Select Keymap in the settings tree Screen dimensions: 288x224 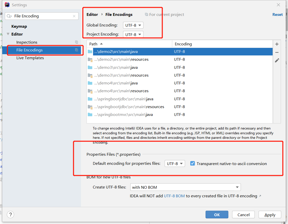click(19, 26)
